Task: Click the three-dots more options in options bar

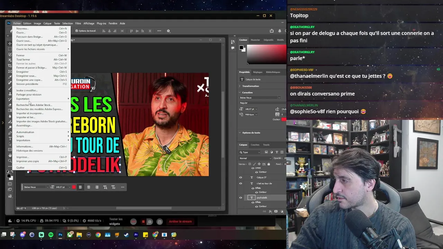Action: tap(159, 31)
